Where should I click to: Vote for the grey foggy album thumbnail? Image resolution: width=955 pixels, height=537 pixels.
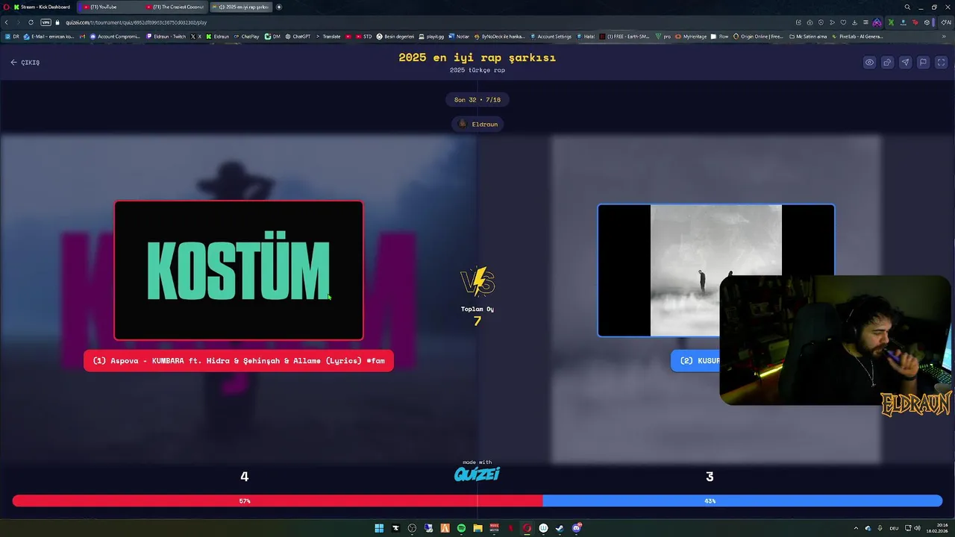tap(716, 270)
